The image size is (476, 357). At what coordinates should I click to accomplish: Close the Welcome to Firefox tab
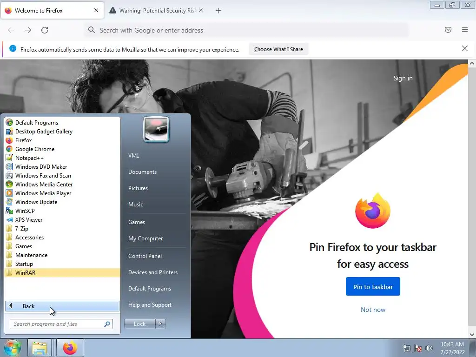click(x=96, y=10)
